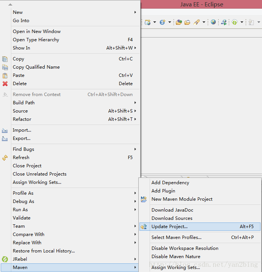Click the New Servlet toolbar icon
This screenshot has height=272, width=262.
[162, 22]
